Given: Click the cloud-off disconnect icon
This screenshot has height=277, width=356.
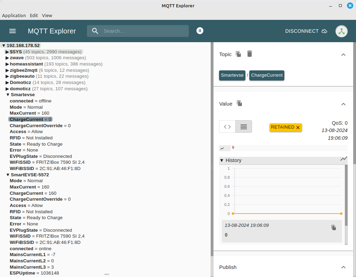Looking at the screenshot, I should 324,31.
